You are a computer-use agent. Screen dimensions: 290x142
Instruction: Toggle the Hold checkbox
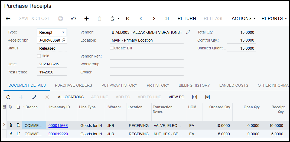(x=39, y=56)
